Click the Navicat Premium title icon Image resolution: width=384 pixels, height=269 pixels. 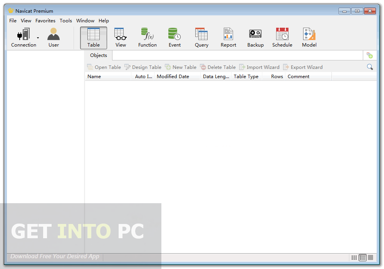(11, 11)
